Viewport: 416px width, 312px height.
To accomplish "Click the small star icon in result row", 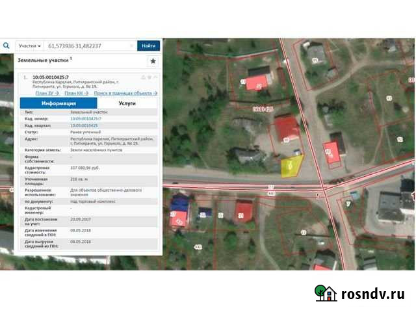I will (149, 77).
